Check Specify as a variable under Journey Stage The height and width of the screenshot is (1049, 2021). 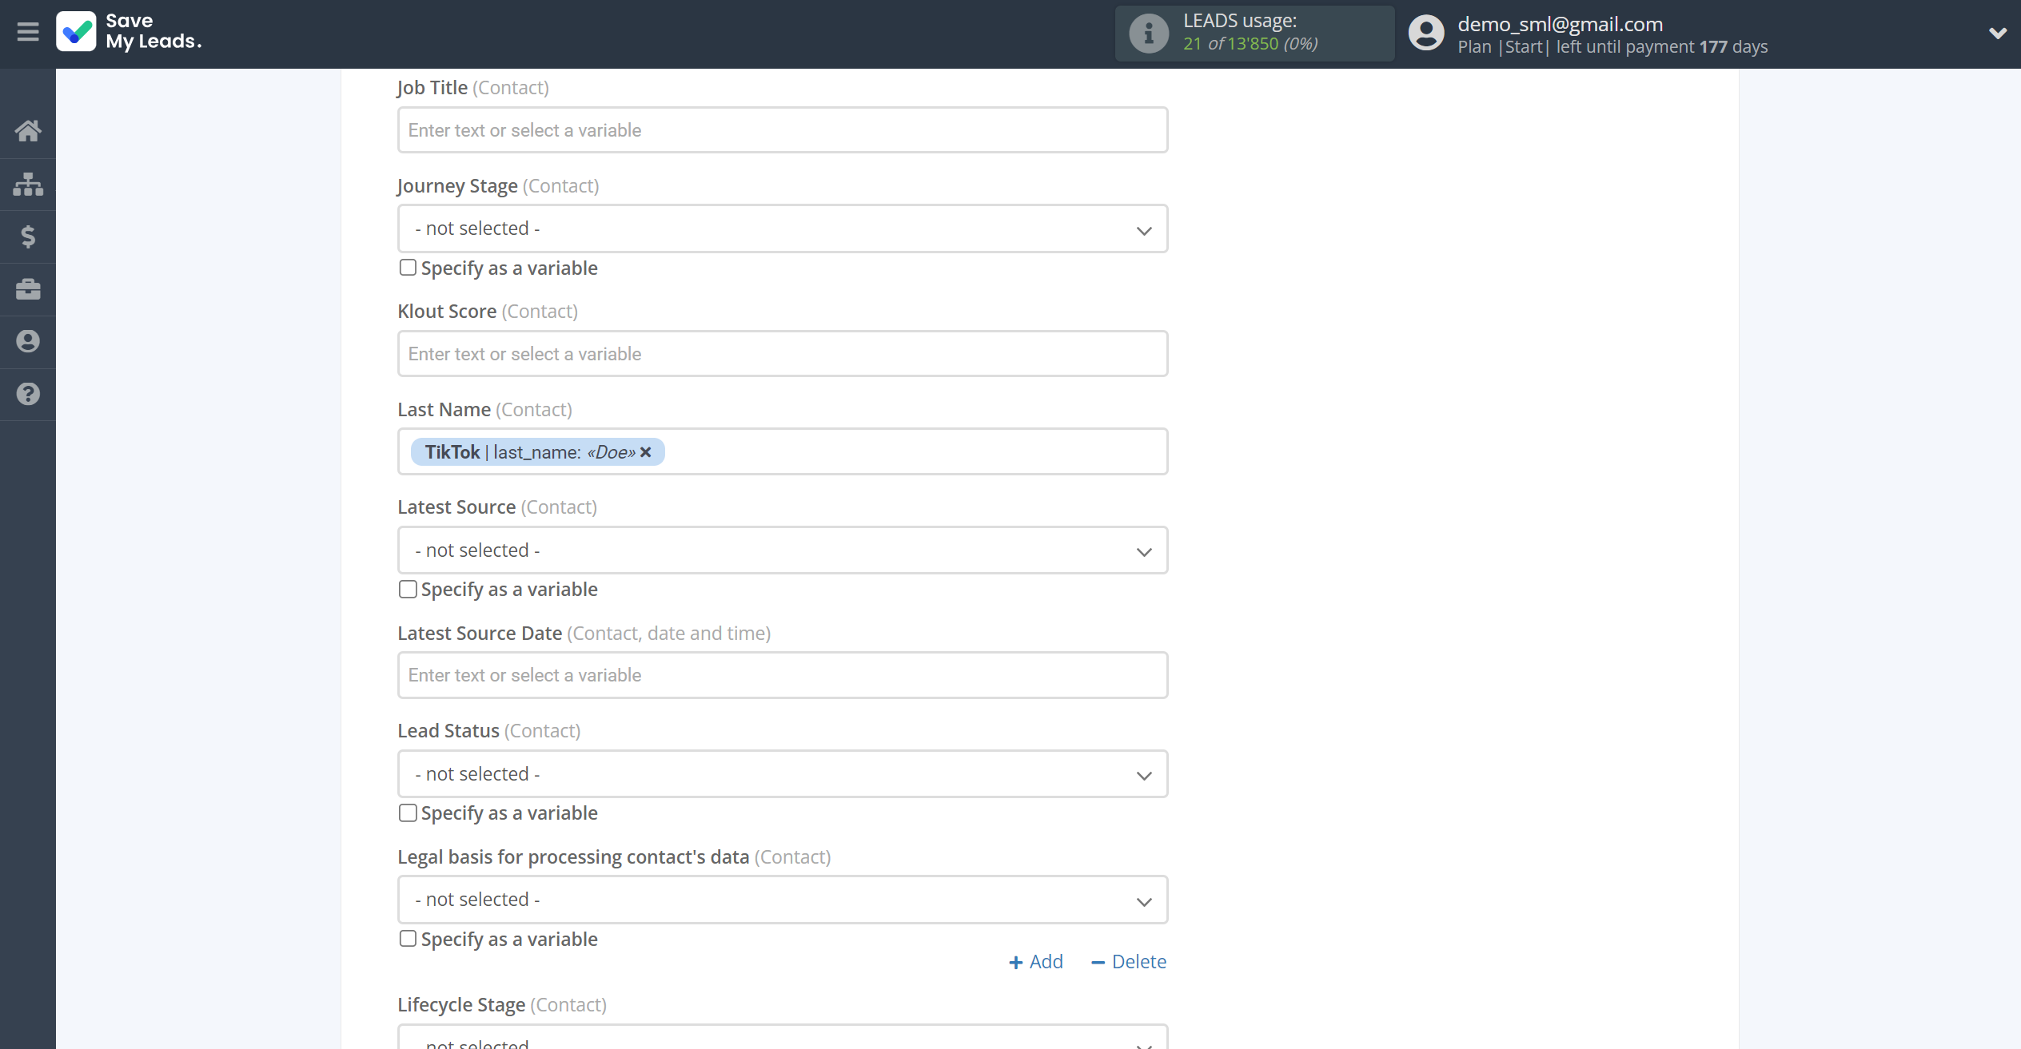408,268
